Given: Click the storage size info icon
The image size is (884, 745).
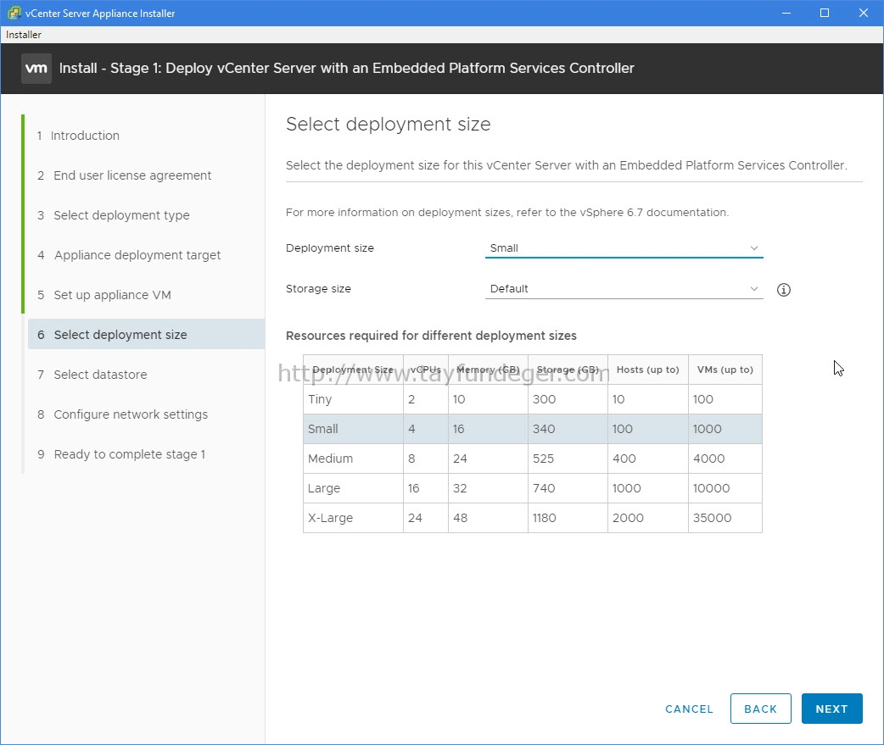Looking at the screenshot, I should click(x=784, y=290).
